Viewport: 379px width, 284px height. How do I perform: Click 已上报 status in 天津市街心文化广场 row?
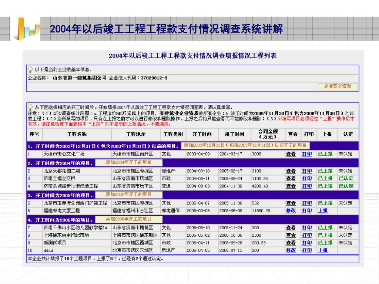(x=325, y=154)
